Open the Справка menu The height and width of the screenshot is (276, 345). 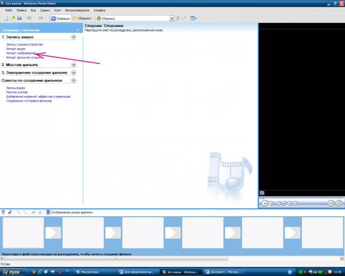99,10
